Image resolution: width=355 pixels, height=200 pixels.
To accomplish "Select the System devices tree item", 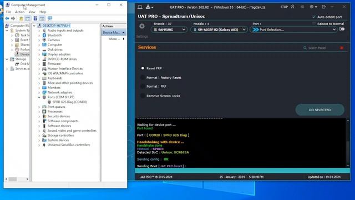I will click(x=58, y=140).
